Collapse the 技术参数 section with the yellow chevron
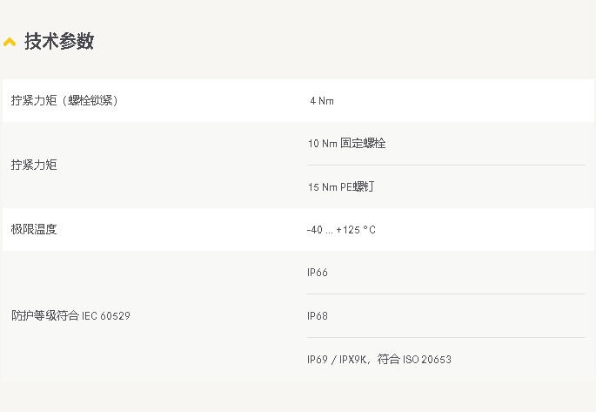596x412 pixels. pos(10,42)
